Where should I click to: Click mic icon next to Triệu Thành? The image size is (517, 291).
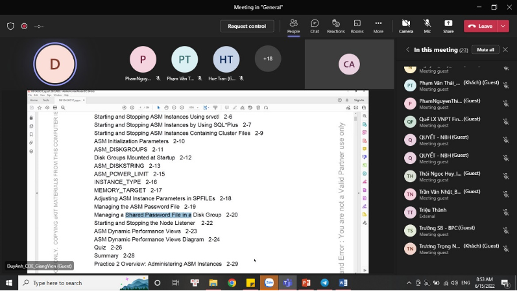coord(506,213)
